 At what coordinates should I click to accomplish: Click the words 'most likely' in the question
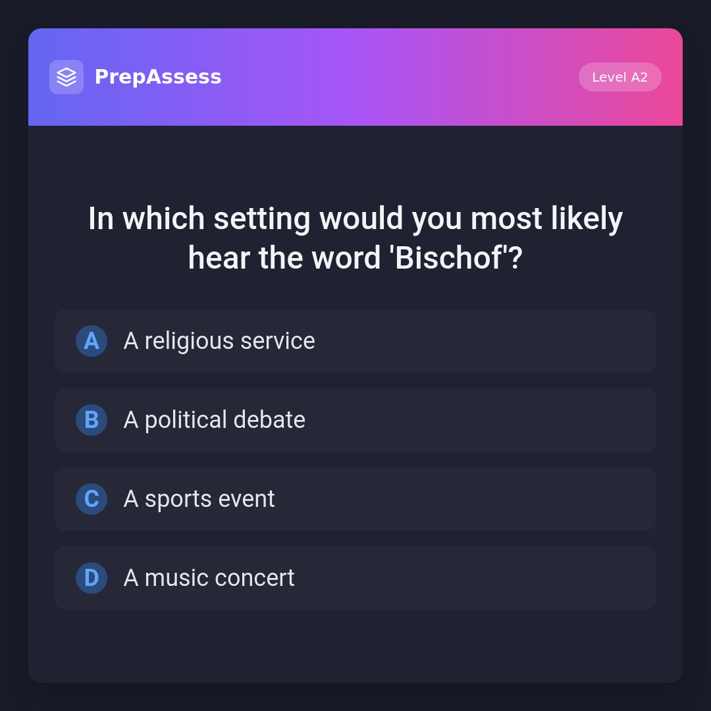coord(546,219)
